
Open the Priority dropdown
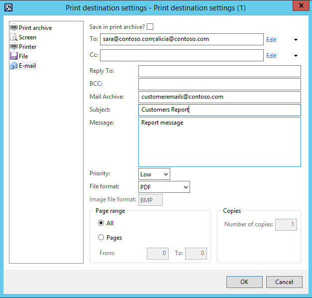154,174
